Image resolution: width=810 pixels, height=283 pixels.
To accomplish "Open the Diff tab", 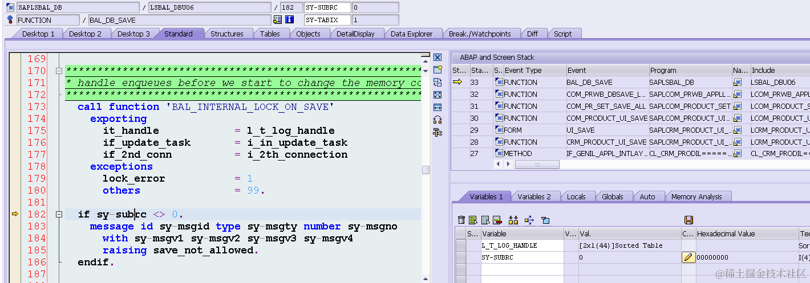I will [532, 34].
